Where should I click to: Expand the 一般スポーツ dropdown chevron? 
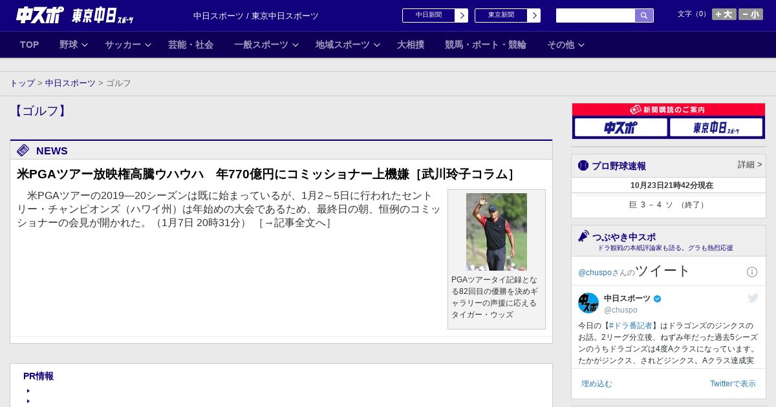[296, 45]
